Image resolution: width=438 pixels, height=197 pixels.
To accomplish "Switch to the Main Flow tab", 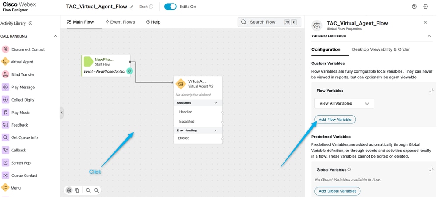I will click(x=80, y=22).
